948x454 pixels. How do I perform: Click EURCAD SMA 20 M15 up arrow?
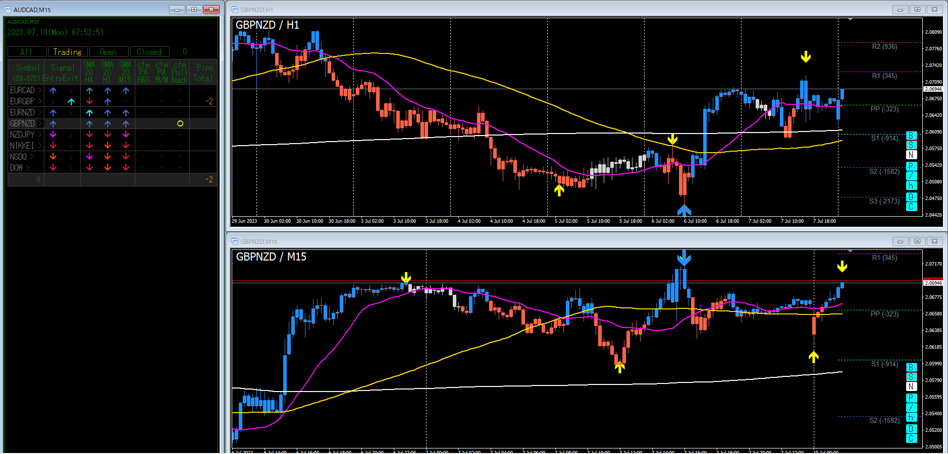126,91
